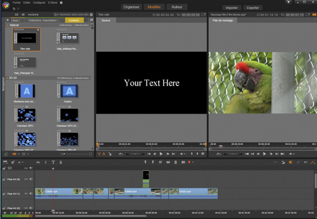
Task: Click the Organiser button
Action: click(x=132, y=7)
